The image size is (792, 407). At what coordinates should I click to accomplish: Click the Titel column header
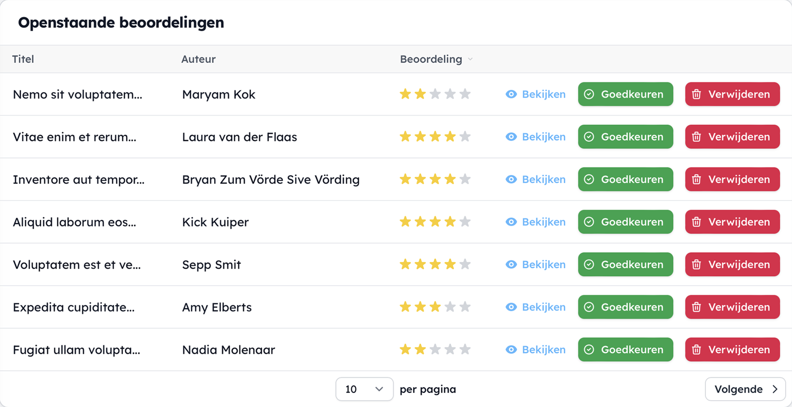23,59
